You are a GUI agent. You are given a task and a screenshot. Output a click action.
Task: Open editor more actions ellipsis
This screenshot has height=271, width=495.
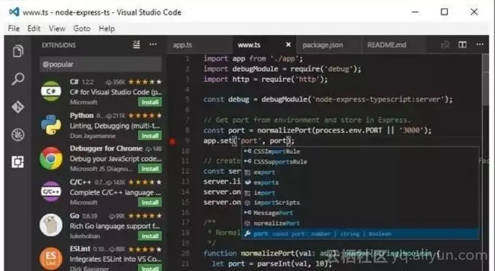tap(480, 44)
